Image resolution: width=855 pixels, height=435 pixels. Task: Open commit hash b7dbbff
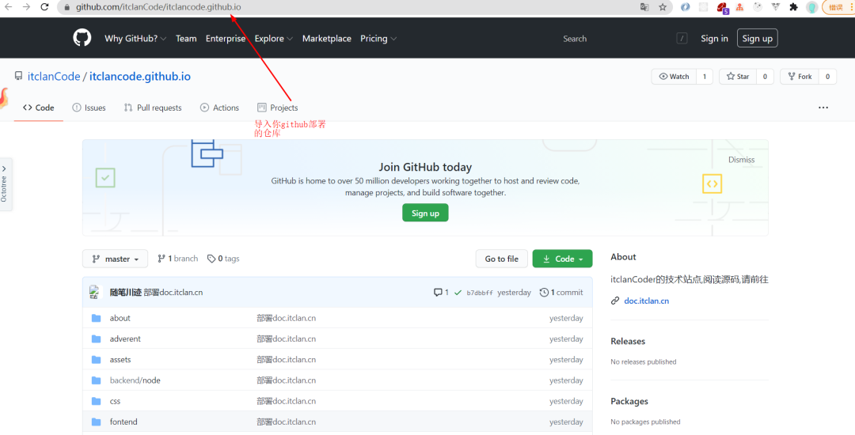pyautogui.click(x=480, y=293)
